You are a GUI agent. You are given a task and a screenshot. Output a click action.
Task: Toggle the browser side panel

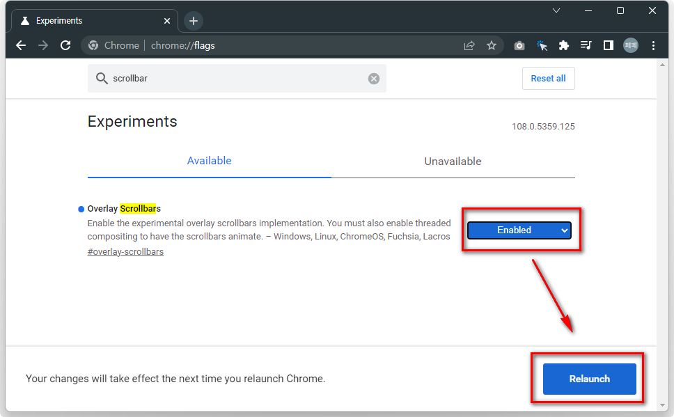[x=609, y=45]
